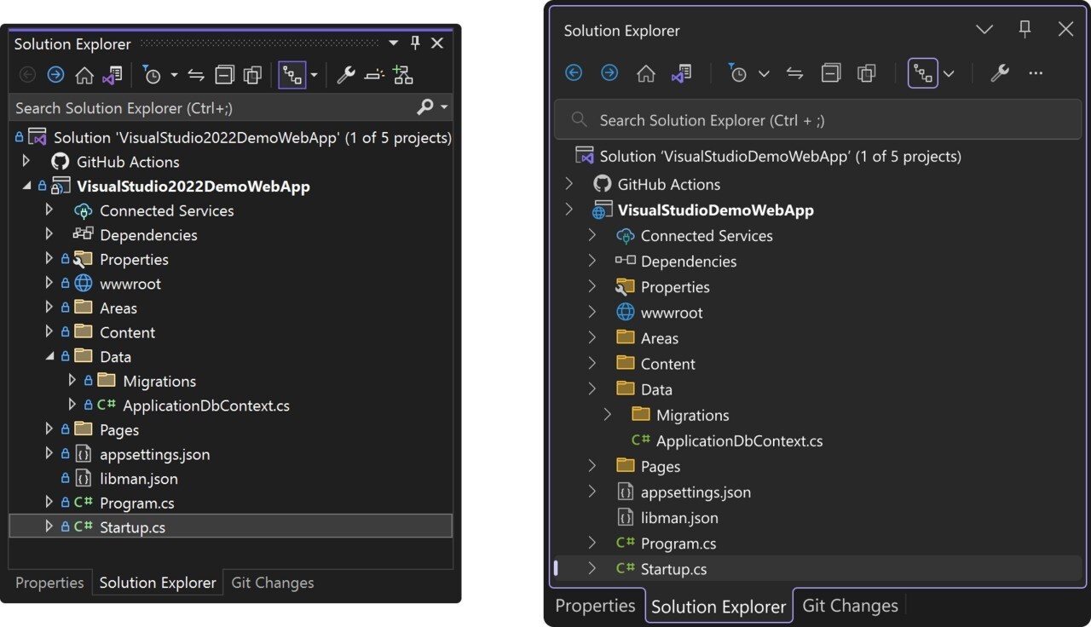Open the pending changes filter dropdown in the right toolbar
Viewport: 1091px width, 627px height.
764,74
